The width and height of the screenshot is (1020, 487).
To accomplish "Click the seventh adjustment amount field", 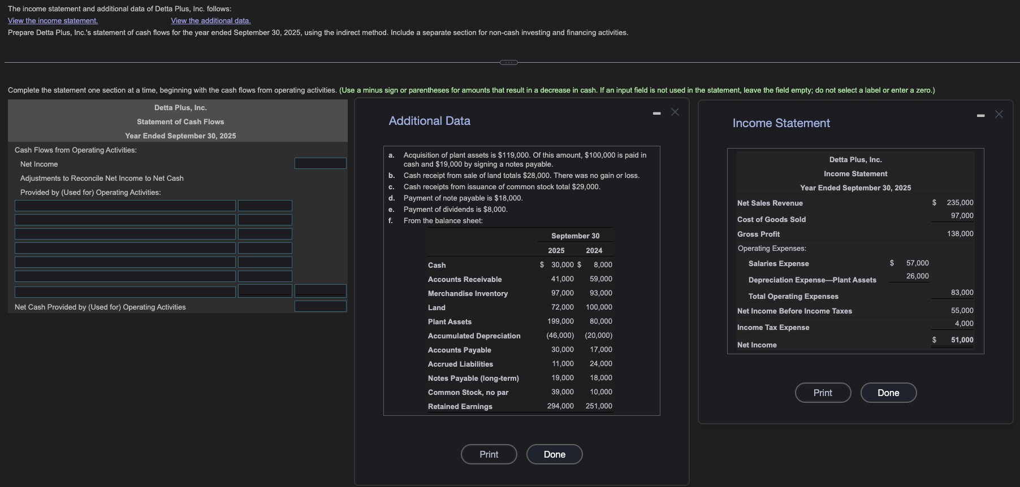I will click(x=265, y=290).
